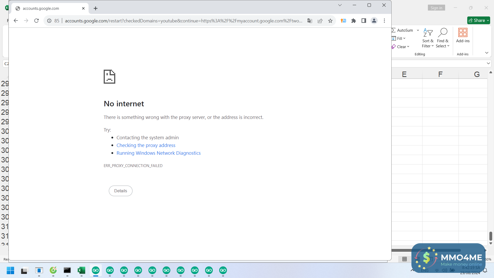Reload the page with the refresh icon
This screenshot has height=278, width=494.
click(x=37, y=21)
